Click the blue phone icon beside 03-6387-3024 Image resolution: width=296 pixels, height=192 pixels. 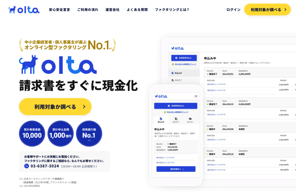point(27,166)
